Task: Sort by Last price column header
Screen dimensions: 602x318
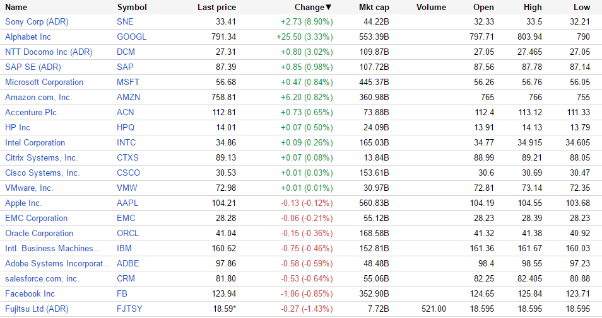Action: [216, 8]
